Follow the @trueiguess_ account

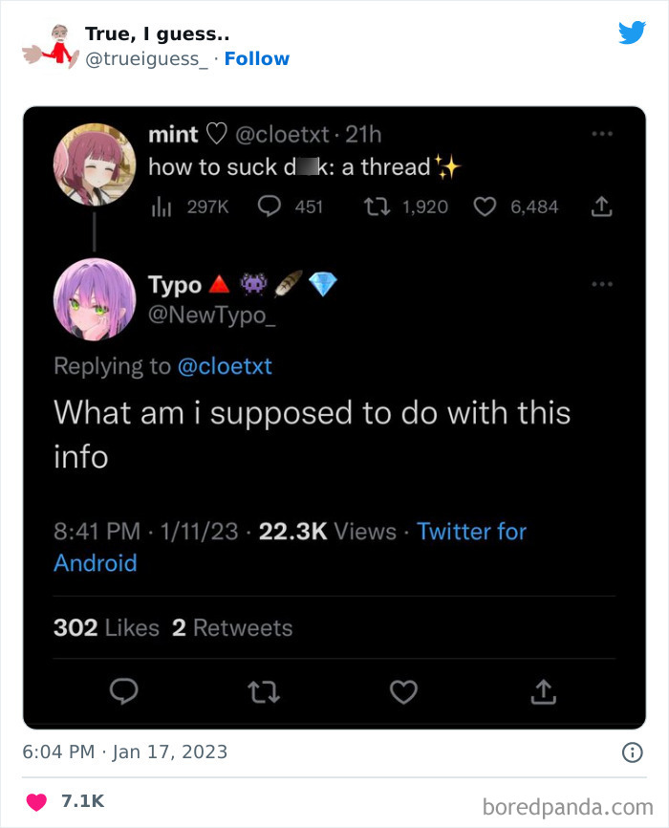click(x=256, y=59)
